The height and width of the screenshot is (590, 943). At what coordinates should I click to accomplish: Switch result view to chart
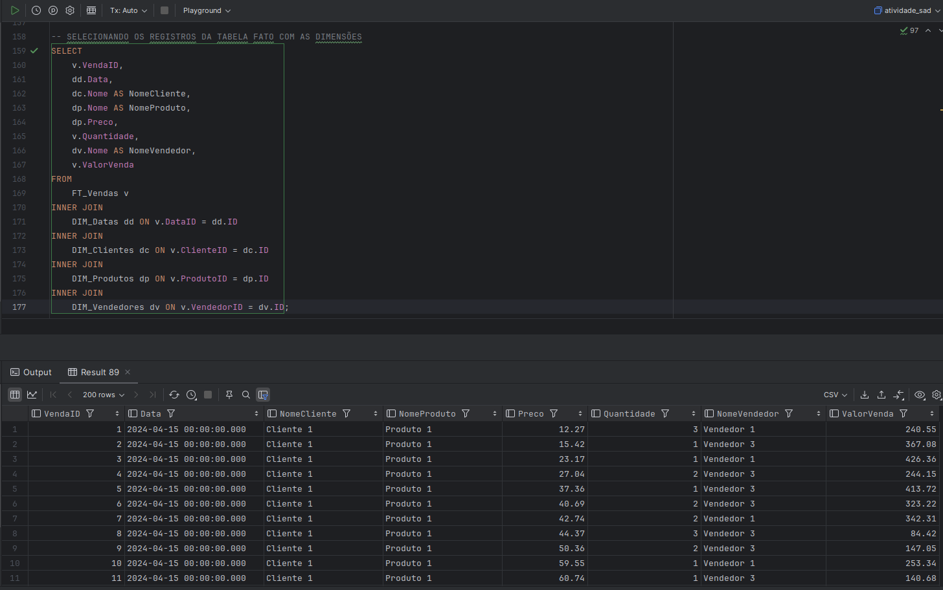(x=32, y=395)
